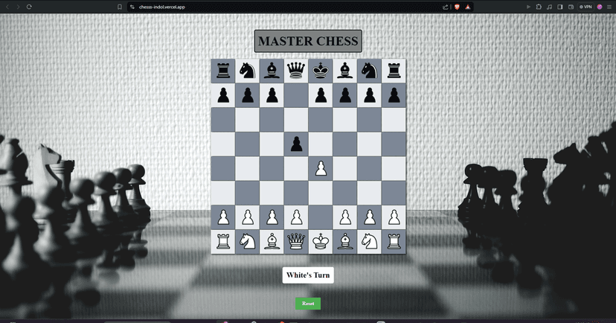Click the White's Turn status label
The image size is (616, 323).
point(308,275)
